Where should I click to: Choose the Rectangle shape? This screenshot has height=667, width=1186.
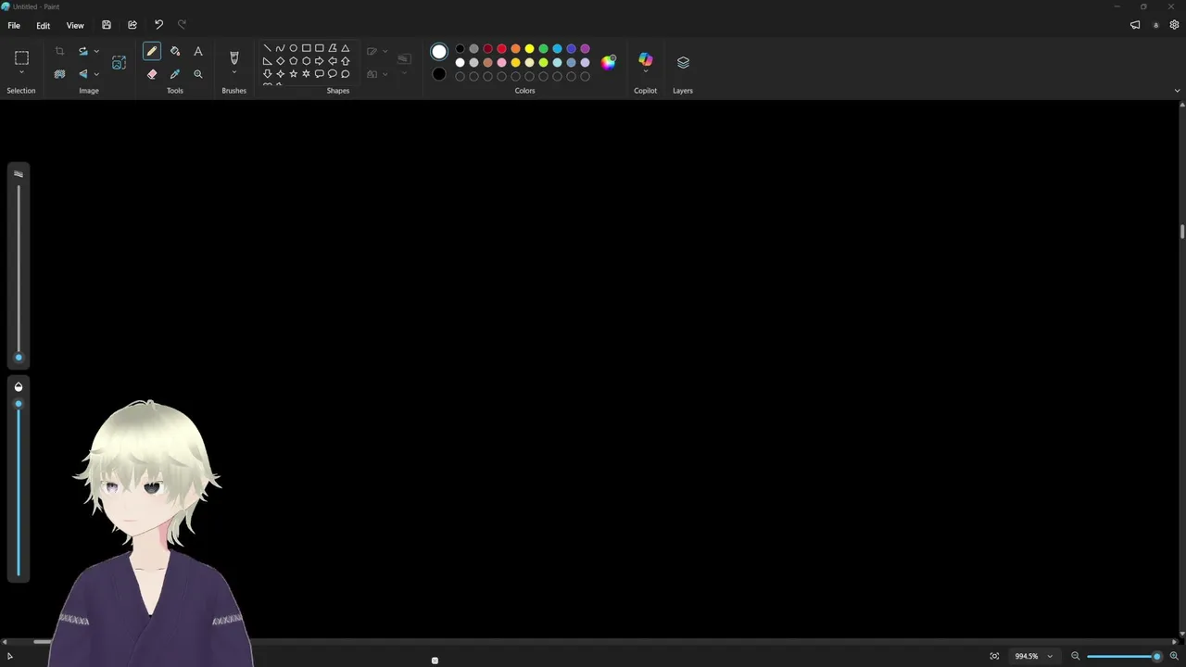[x=306, y=48]
